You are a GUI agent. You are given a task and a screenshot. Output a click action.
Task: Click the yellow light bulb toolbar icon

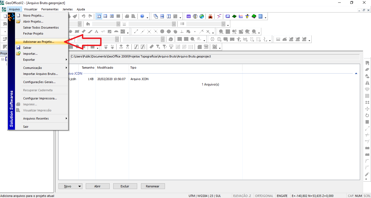247,16
